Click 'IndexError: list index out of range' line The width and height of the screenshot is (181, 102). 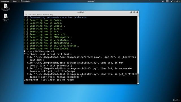[x=49, y=80]
